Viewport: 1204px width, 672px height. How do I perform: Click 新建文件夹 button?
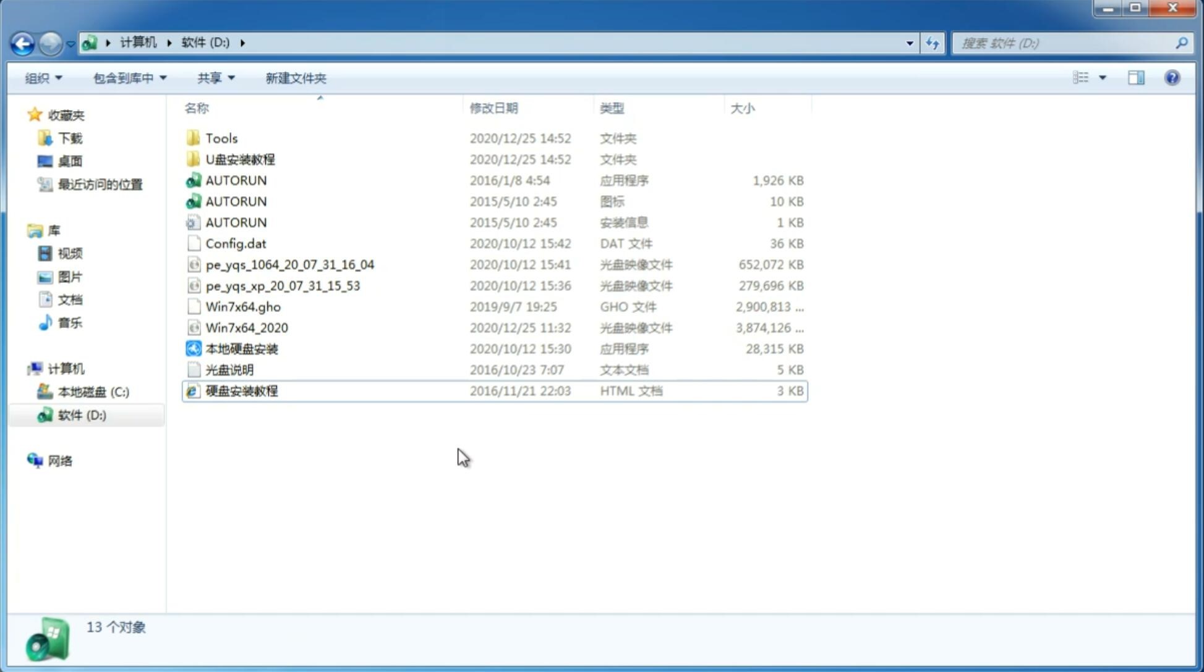point(295,78)
